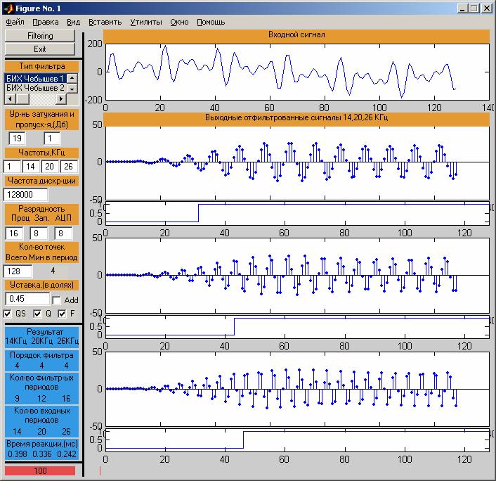The width and height of the screenshot is (496, 481).
Task: Open the Файл menu
Action: click(14, 22)
